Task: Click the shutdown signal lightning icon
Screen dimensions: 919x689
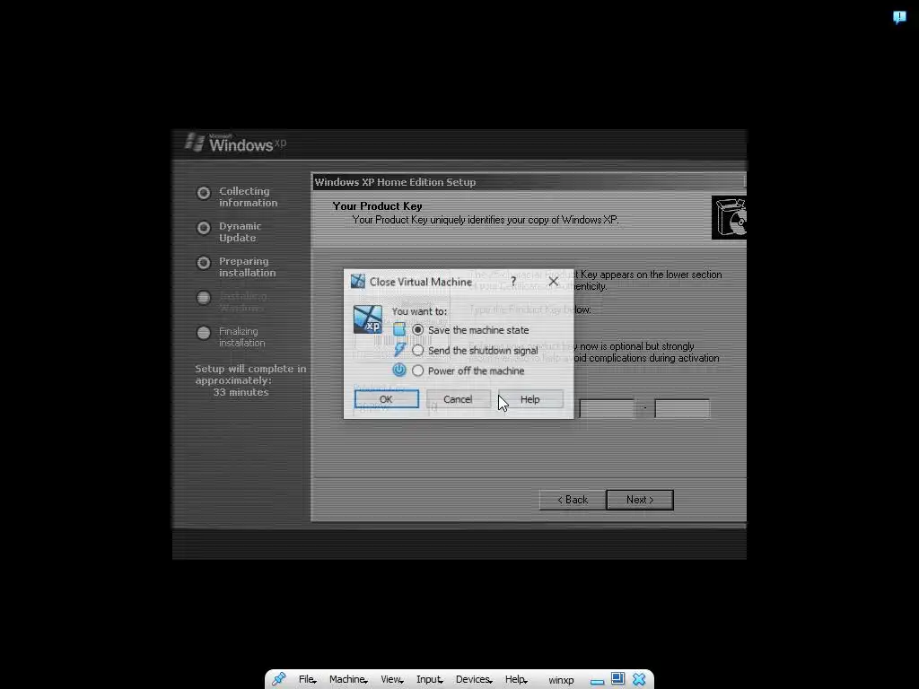Action: click(399, 350)
